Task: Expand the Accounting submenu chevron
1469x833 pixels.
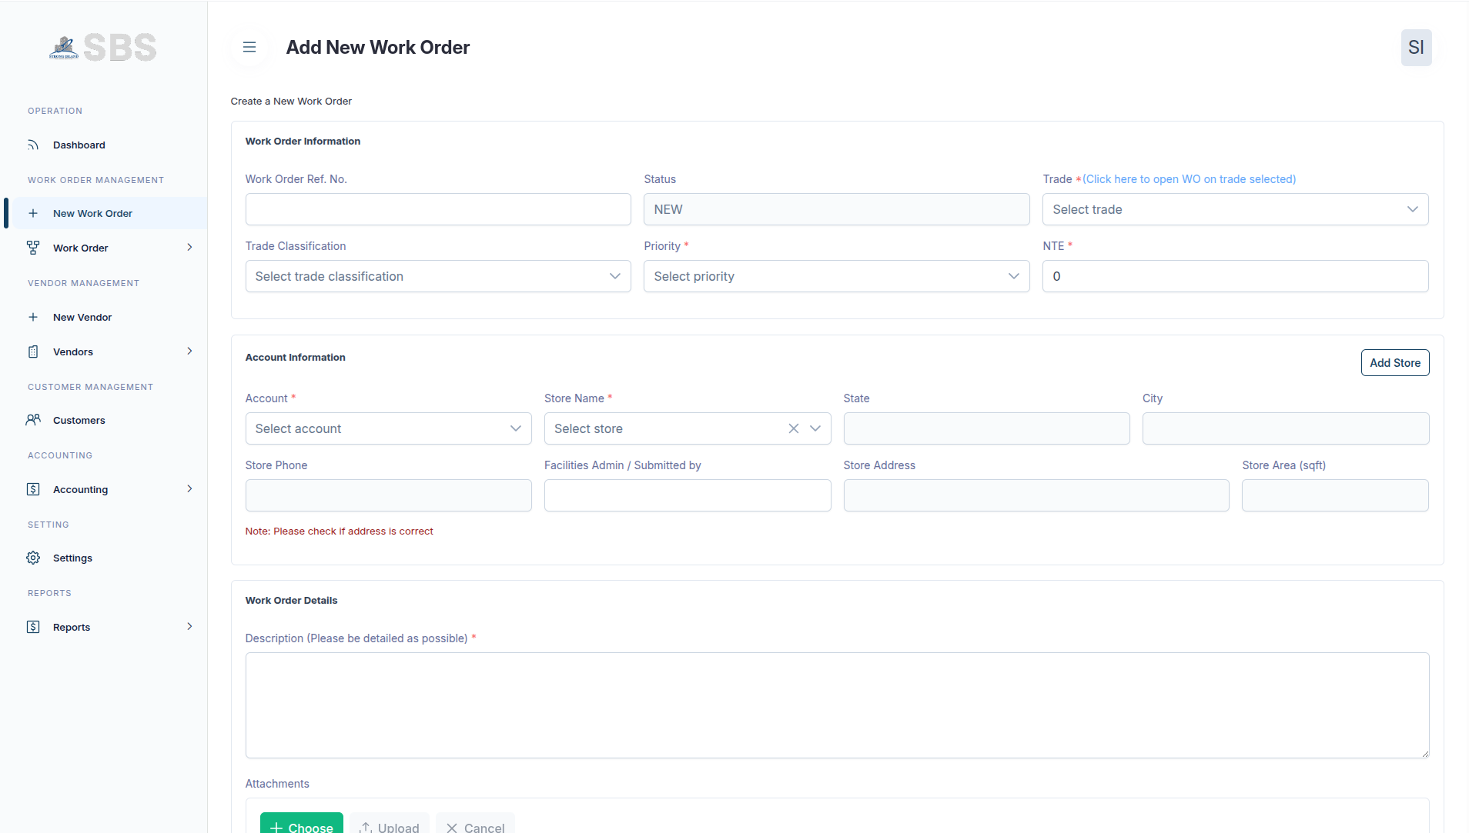Action: click(189, 488)
